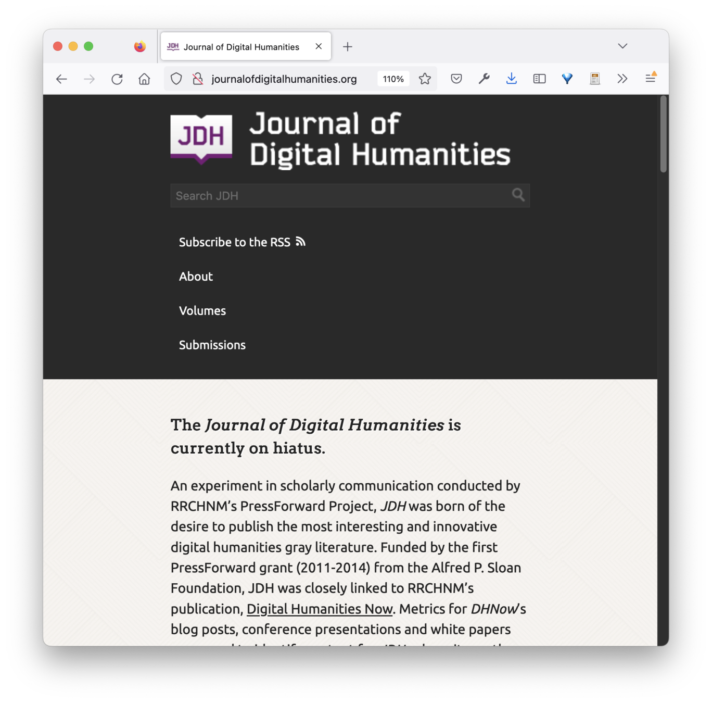This screenshot has width=712, height=703.
Task: Click the notepad extension icon
Action: (x=595, y=79)
